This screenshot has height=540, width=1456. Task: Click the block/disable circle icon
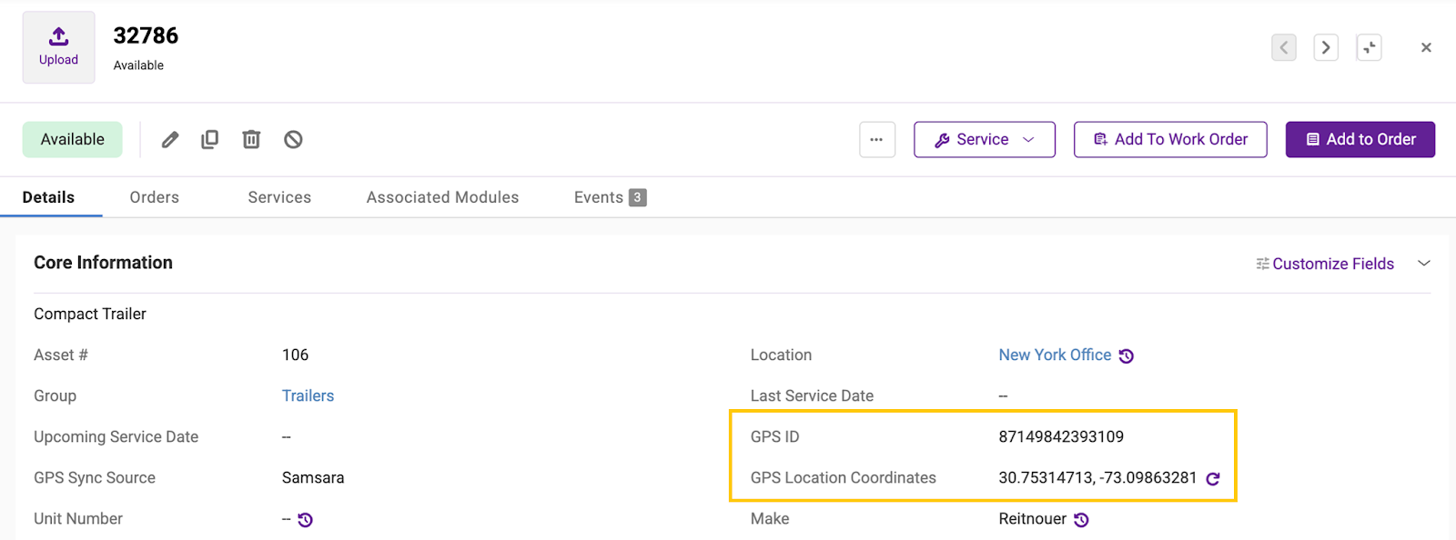point(293,139)
